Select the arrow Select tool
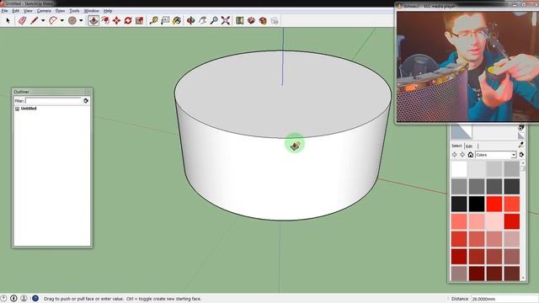Viewport: 539px width, 303px height. tap(8, 20)
